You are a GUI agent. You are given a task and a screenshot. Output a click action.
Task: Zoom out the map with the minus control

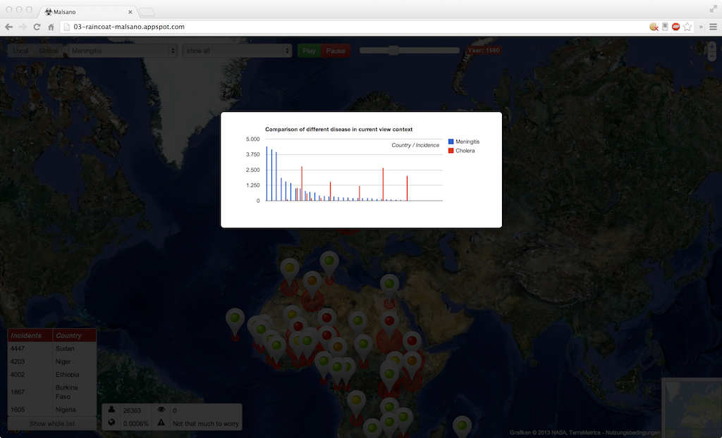712,56
